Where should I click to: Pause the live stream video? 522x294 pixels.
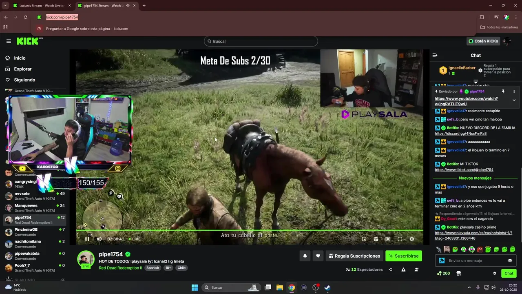pyautogui.click(x=87, y=239)
